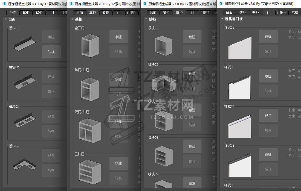
Task: Click 转换 for door panel 样式04
Action: pyautogui.click(x=268, y=170)
